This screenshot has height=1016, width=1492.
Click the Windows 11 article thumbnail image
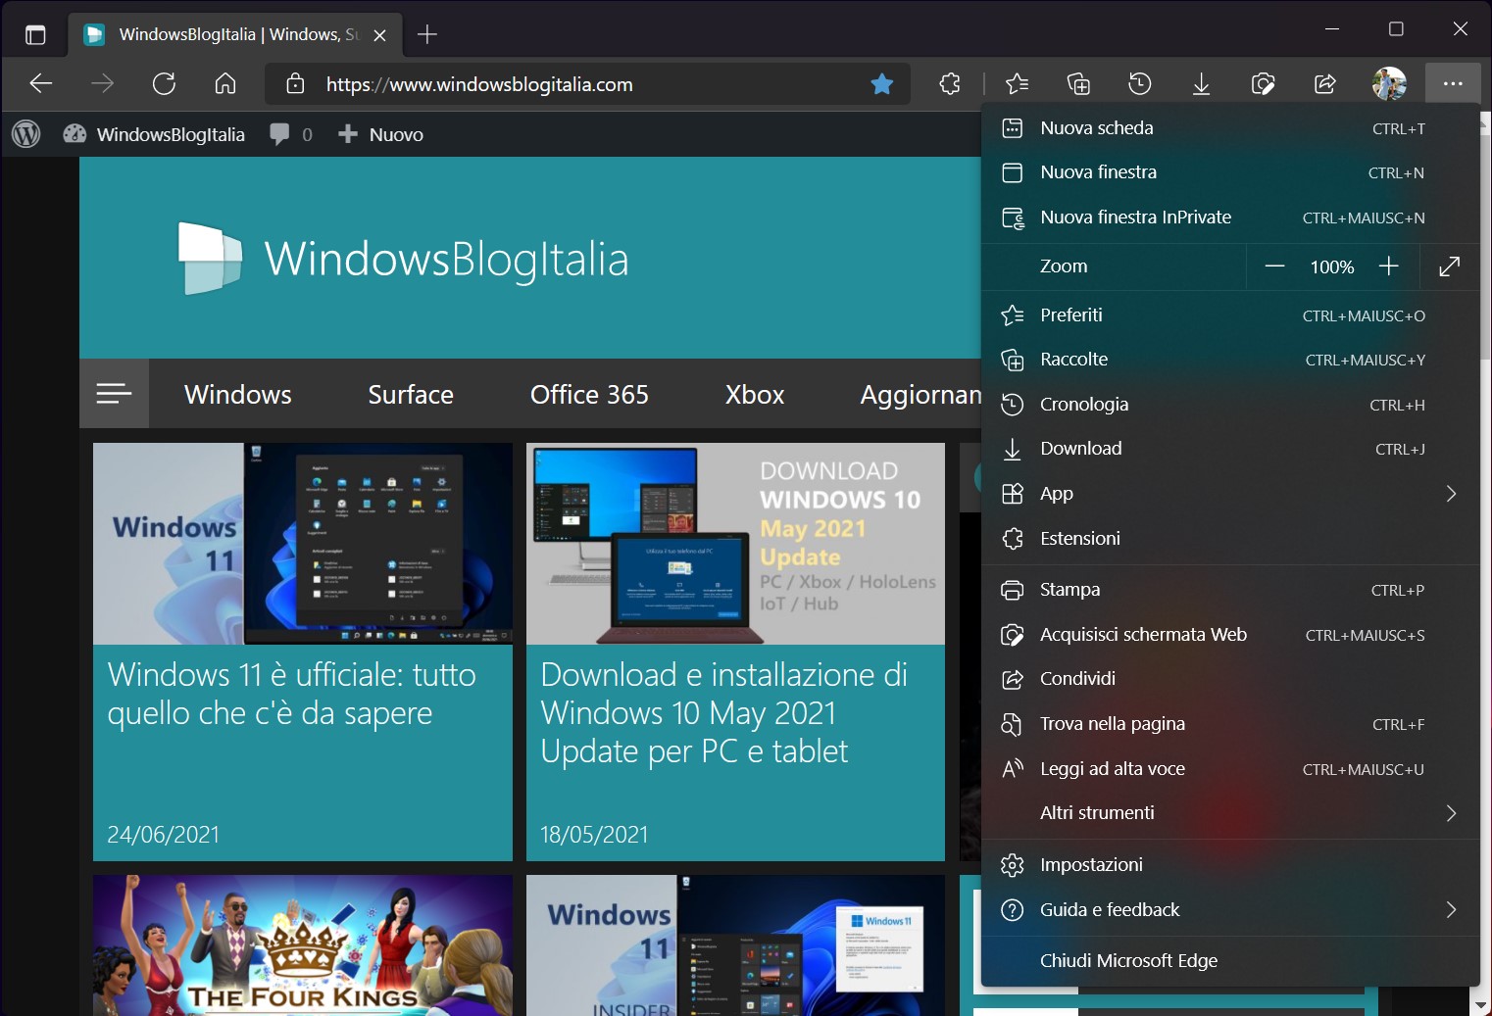point(303,544)
